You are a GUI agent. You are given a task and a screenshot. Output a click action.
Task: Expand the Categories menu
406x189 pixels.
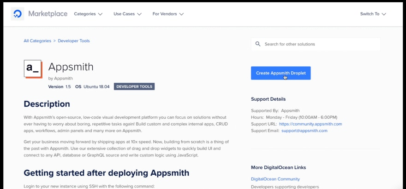[x=88, y=14]
